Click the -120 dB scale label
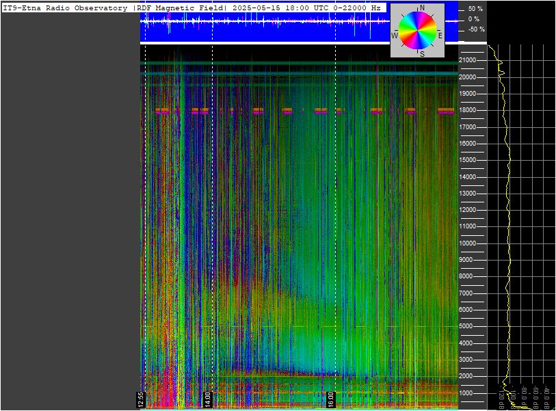The image size is (556, 411). tap(501, 399)
